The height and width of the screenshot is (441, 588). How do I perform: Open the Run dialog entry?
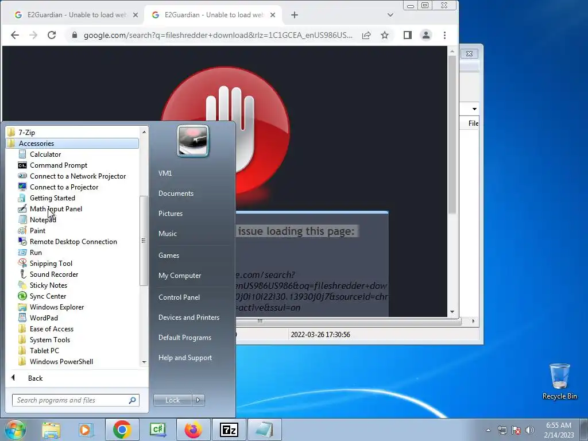click(x=36, y=253)
